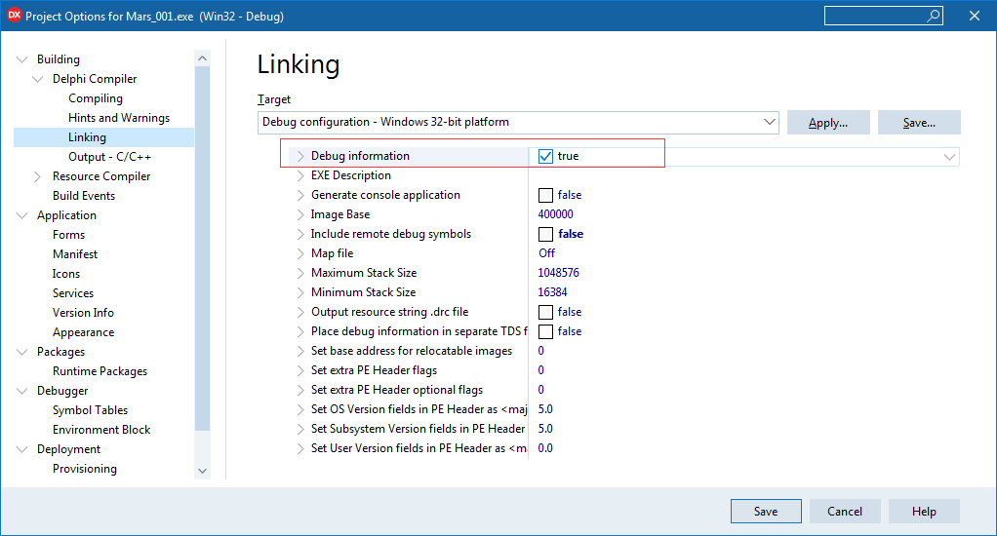This screenshot has height=536, width=997.
Task: Click the search magnifier icon in title bar
Action: 933,16
